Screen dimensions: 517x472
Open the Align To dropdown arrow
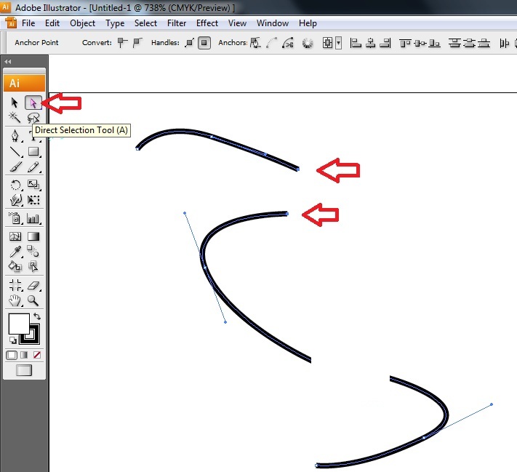point(339,43)
